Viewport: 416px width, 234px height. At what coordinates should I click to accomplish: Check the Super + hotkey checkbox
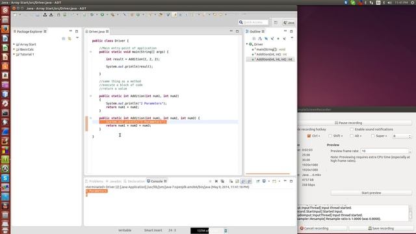point(372,136)
